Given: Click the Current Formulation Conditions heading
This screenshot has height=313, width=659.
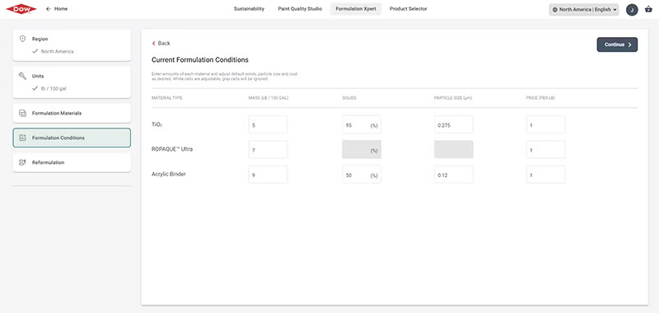Looking at the screenshot, I should pyautogui.click(x=200, y=59).
